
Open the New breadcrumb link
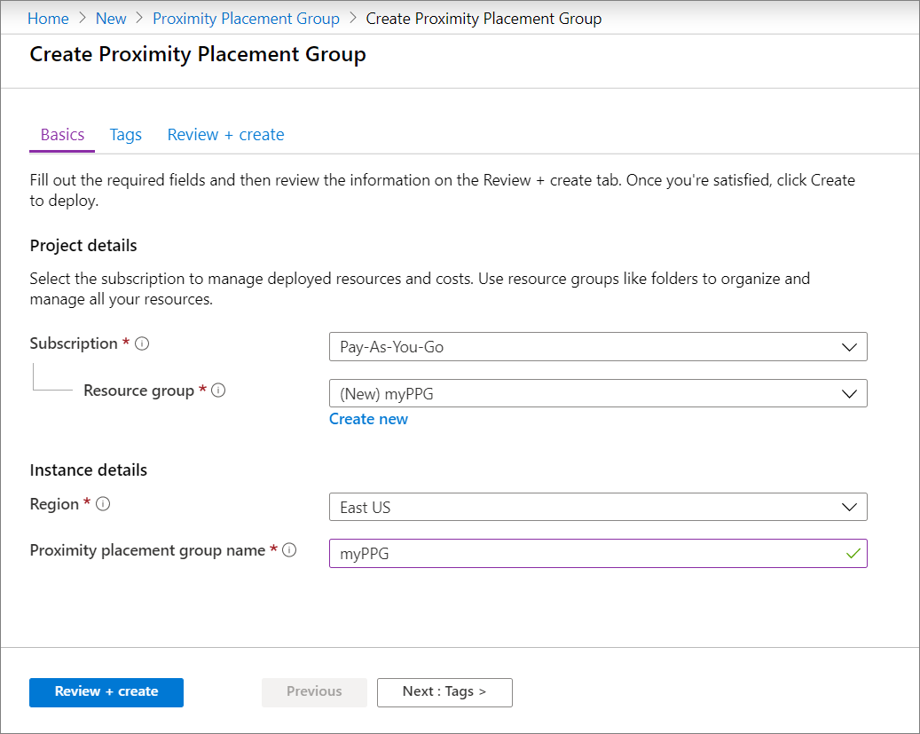(111, 18)
